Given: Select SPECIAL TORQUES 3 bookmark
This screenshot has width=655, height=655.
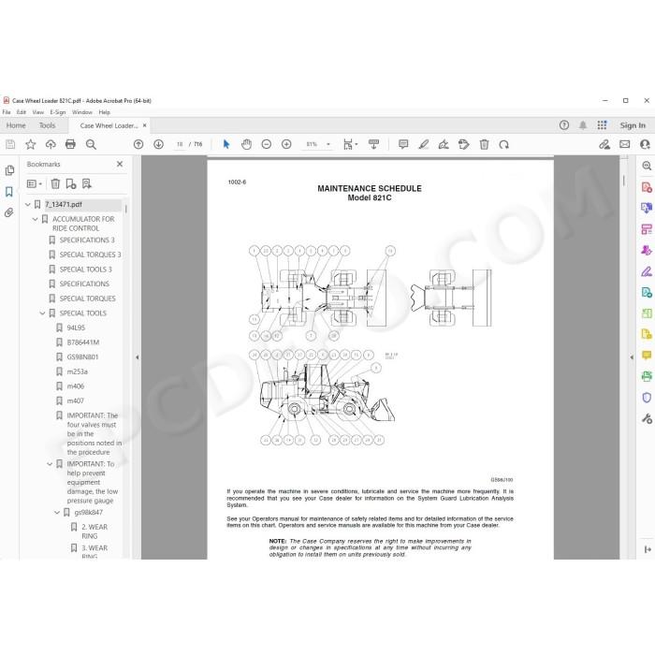Looking at the screenshot, I should coord(90,255).
